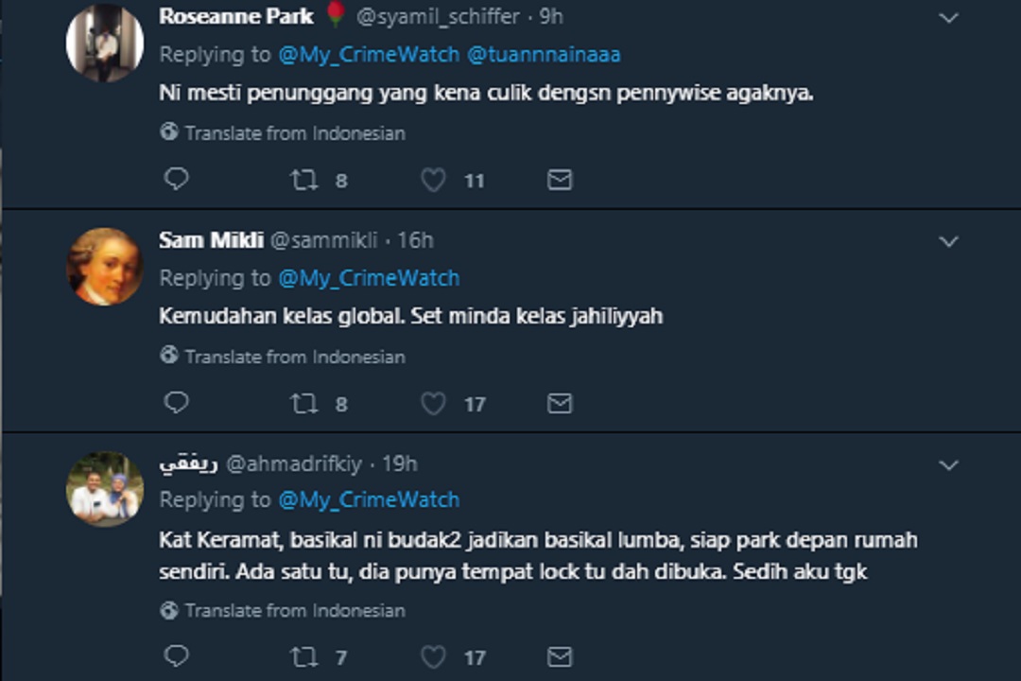Reply to Sam Mikli's tweet

177,404
